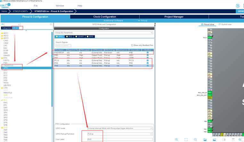Click the green RCC_OSC_IN pin on the chip

(x=210, y=93)
